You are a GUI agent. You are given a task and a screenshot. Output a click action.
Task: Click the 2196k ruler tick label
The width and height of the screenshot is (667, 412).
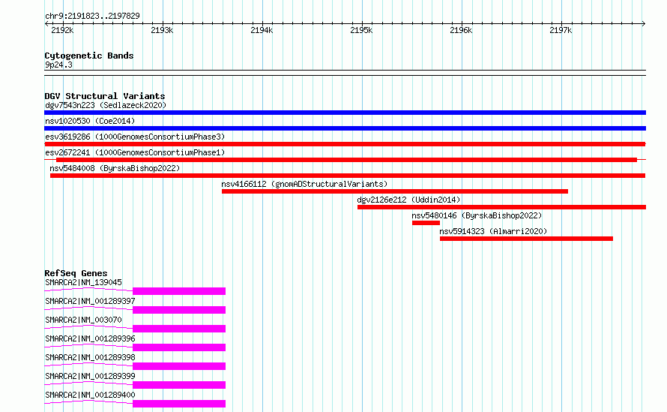(x=461, y=30)
